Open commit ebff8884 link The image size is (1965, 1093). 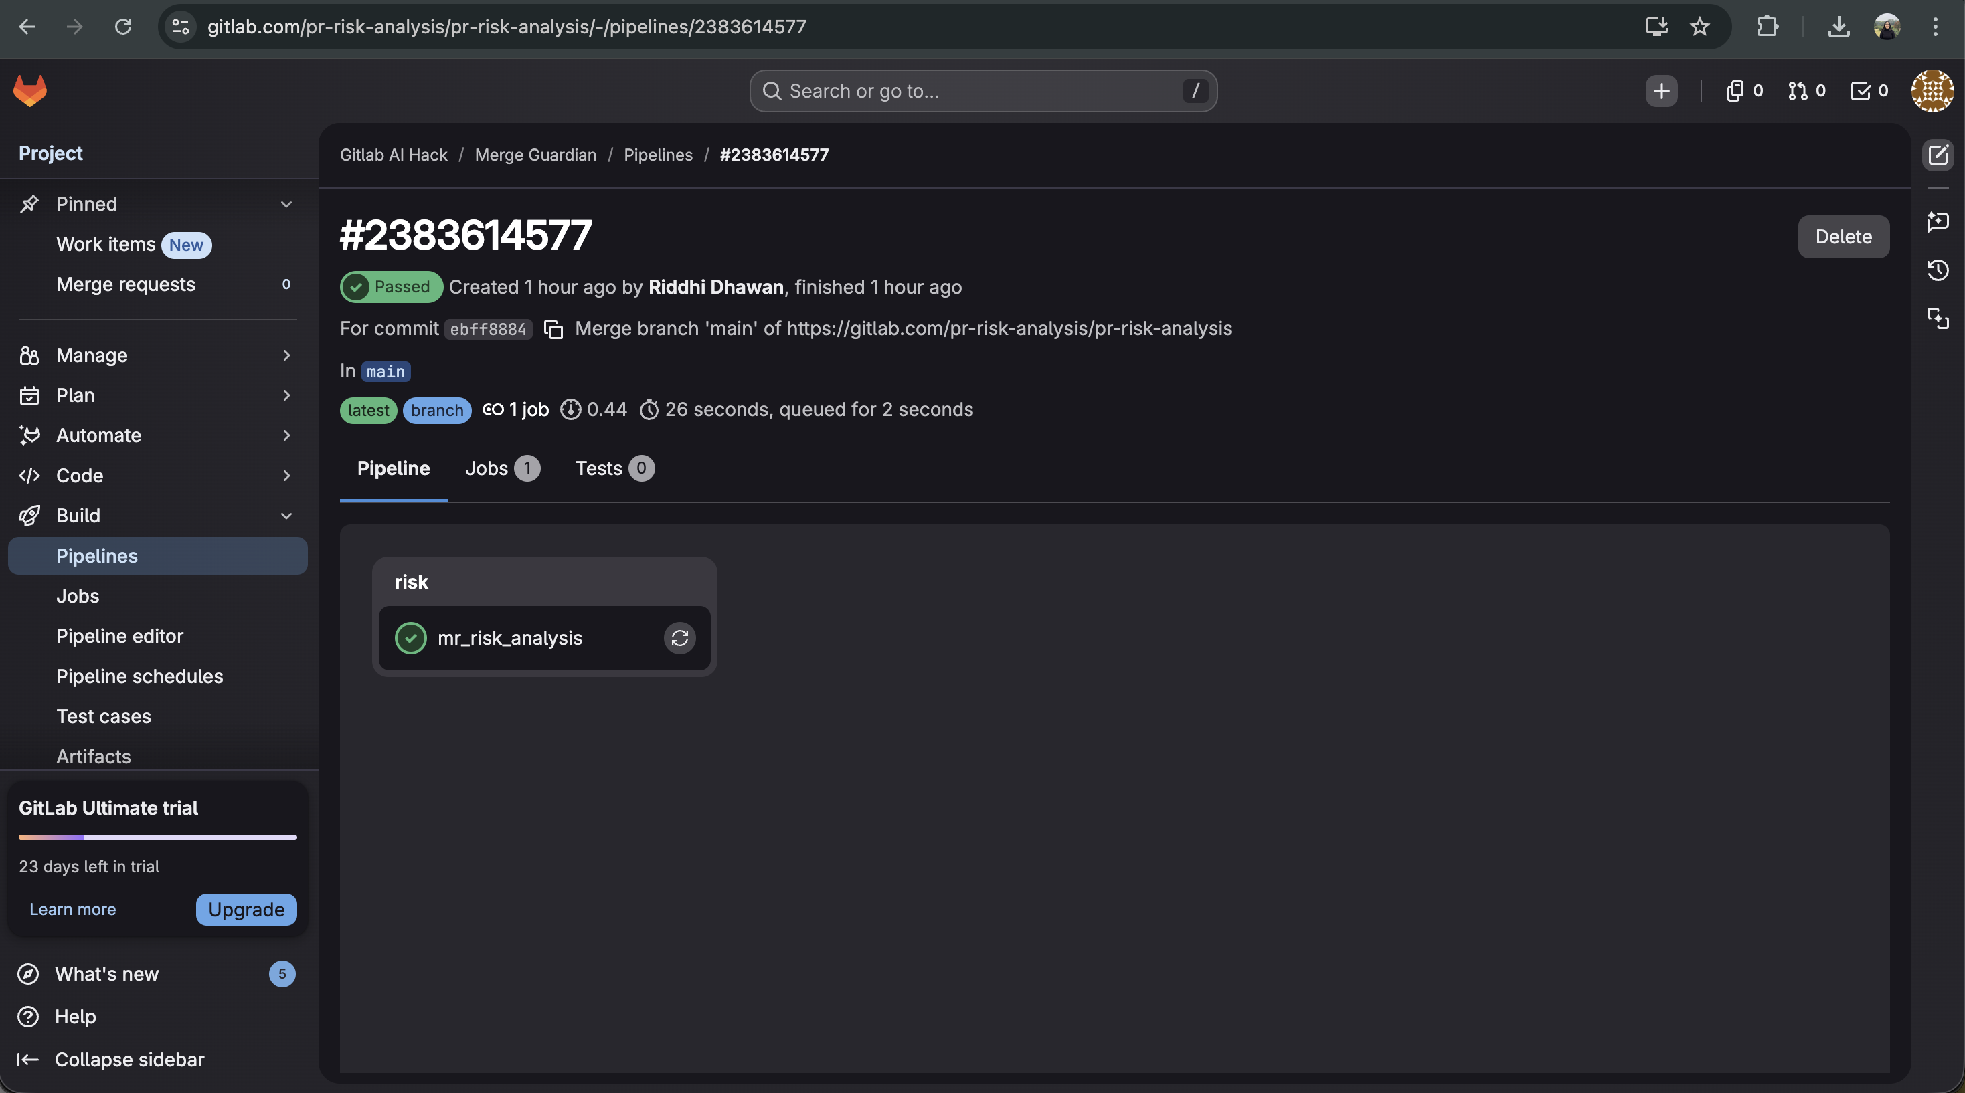[487, 329]
